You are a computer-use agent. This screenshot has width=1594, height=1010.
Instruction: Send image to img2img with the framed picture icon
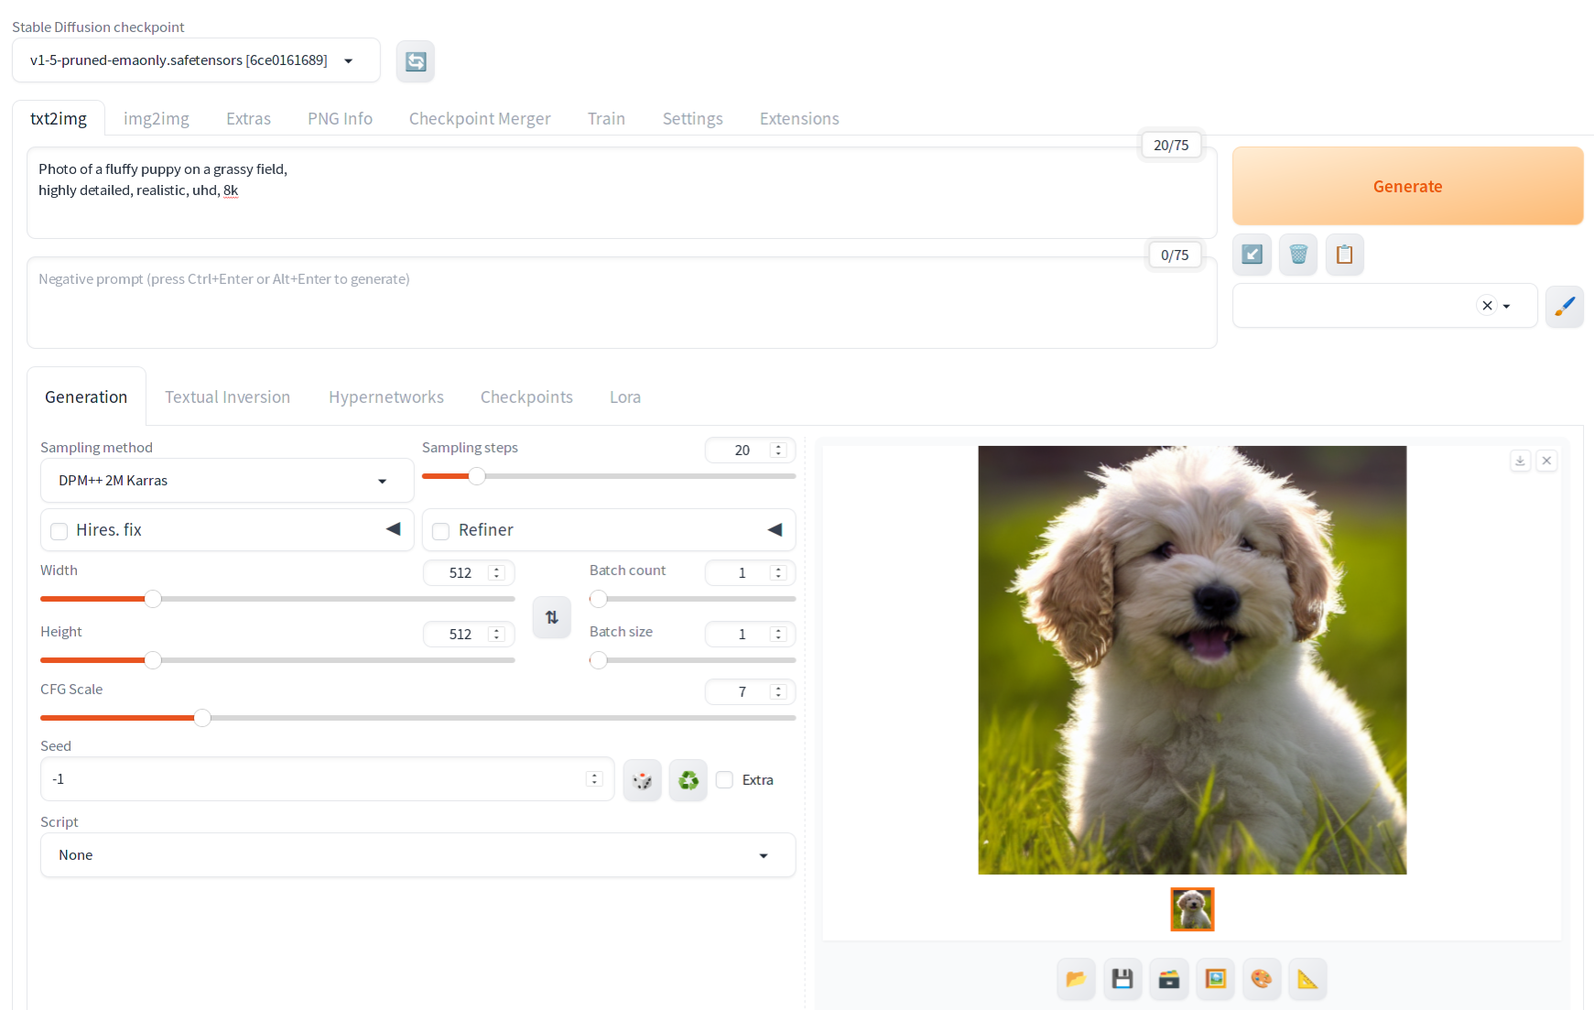point(1215,978)
